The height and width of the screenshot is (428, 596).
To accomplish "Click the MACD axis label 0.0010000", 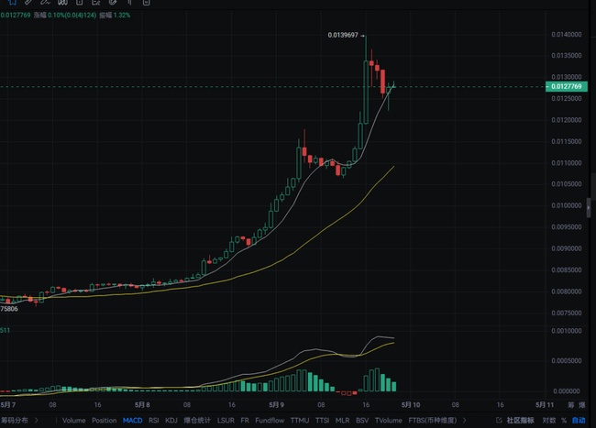I will click(567, 331).
